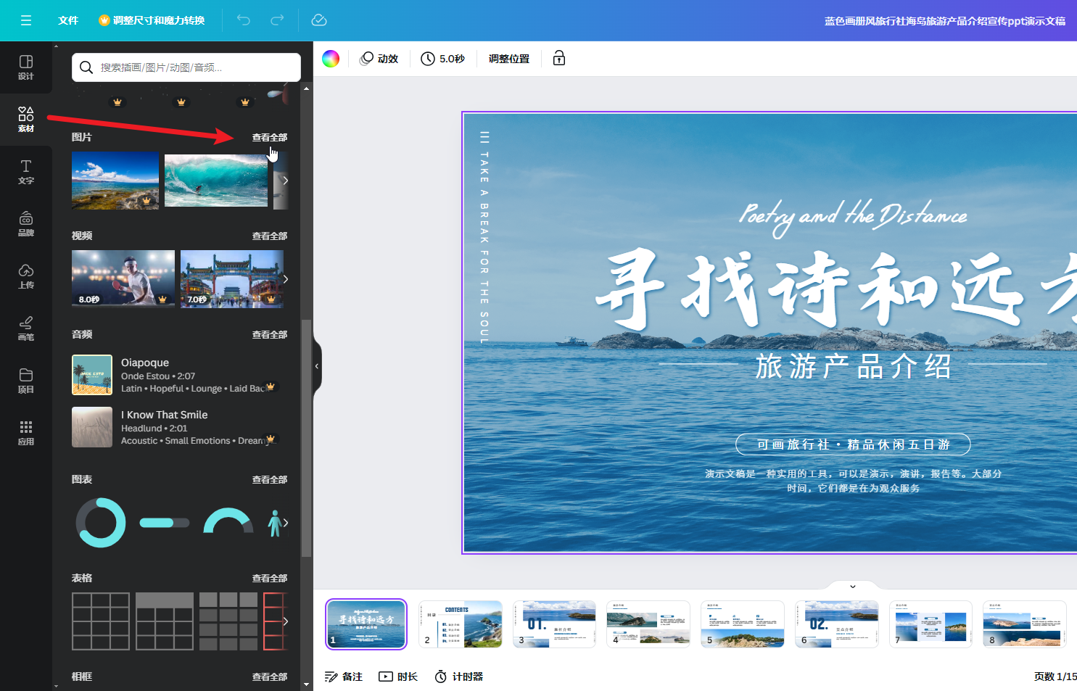Expand tables row with right chevron

(286, 621)
